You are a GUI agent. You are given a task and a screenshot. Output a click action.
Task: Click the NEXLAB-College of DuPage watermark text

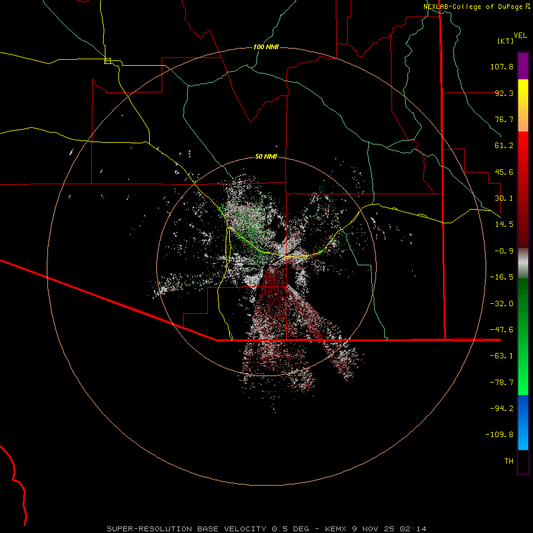(x=476, y=7)
